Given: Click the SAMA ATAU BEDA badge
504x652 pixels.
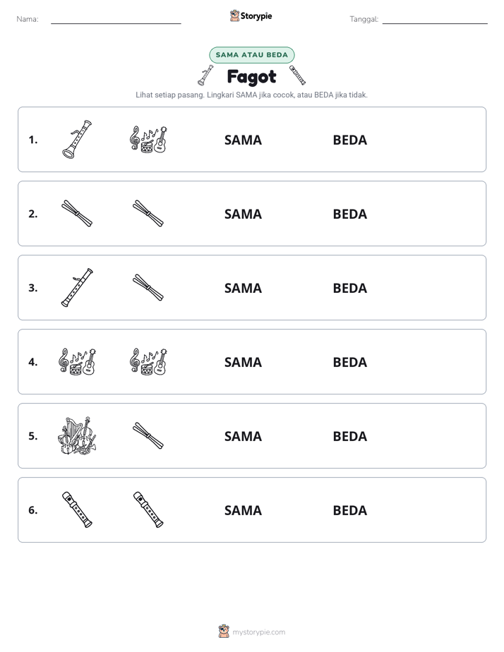Looking at the screenshot, I should tap(251, 55).
